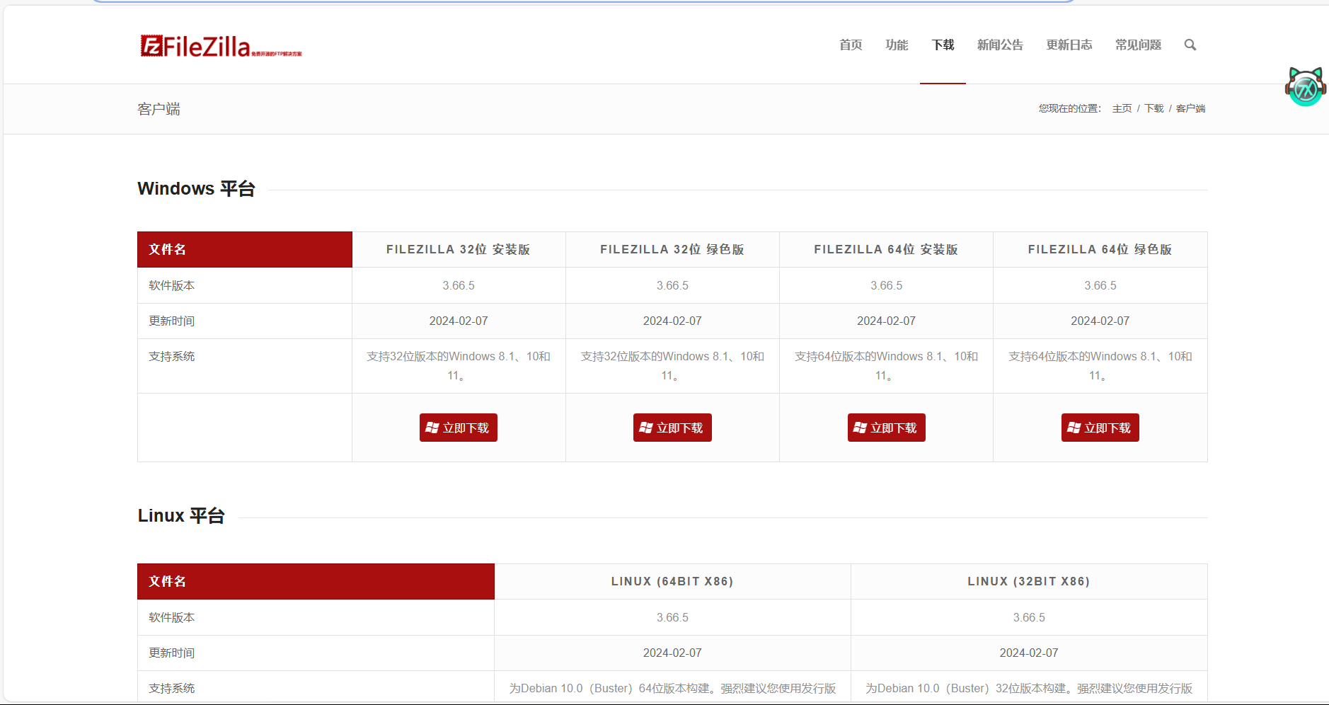Click the Linux 平台 section heading
The height and width of the screenshot is (705, 1329).
click(x=181, y=516)
